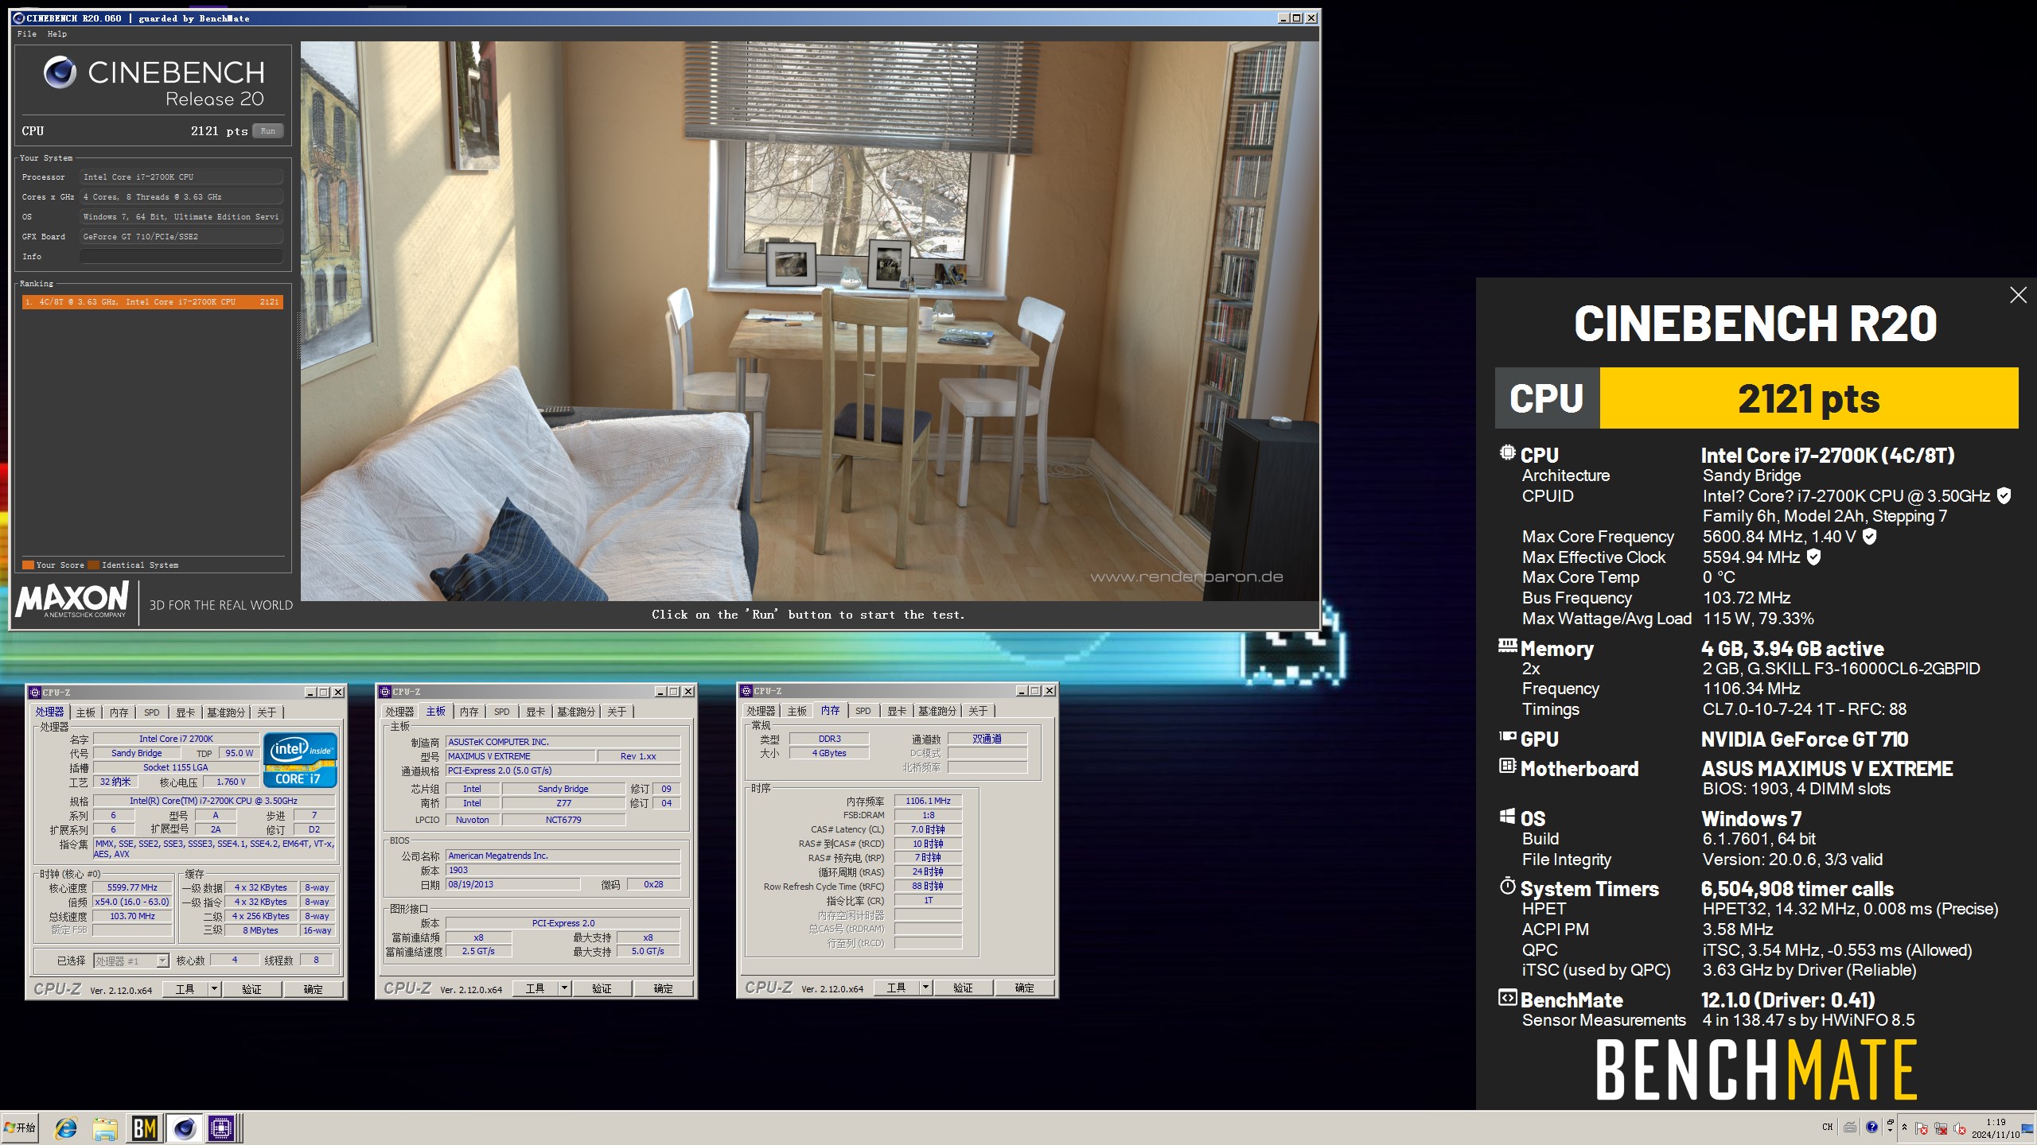This screenshot has height=1145, width=2037.
Task: Expand 工具 dropdown arrow in memory CPU-Z window
Action: click(x=925, y=988)
